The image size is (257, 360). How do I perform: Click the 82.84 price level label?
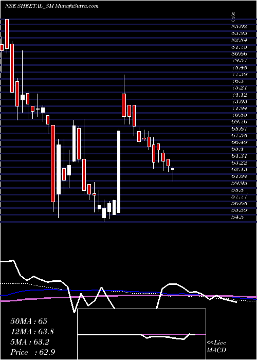pyautogui.click(x=239, y=41)
